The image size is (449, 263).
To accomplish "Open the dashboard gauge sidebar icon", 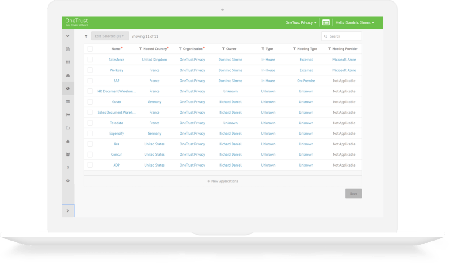I will [x=68, y=75].
